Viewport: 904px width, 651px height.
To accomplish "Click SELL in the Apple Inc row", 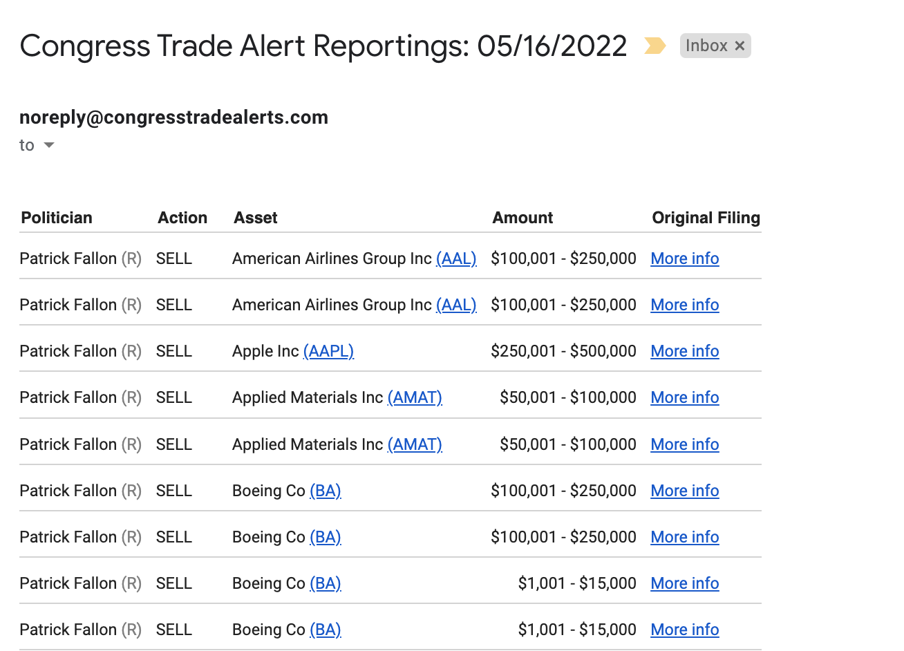I will (174, 351).
